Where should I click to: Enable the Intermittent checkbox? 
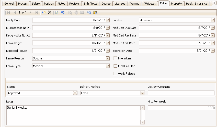click(116, 58)
